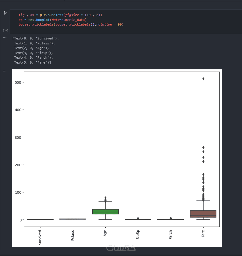Click the Fare outlier above 500
Screen dimensions: 242x256
203,79
